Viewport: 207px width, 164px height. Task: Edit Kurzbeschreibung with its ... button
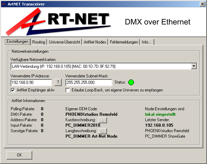click(102, 120)
